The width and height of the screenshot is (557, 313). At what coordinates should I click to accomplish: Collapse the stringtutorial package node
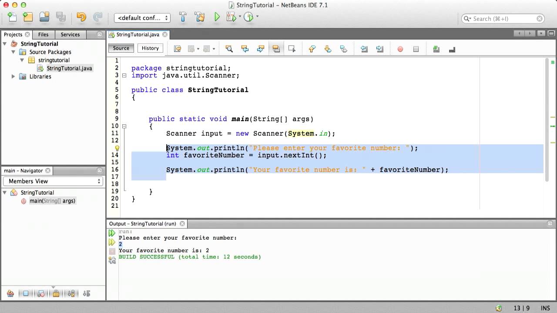[22, 60]
